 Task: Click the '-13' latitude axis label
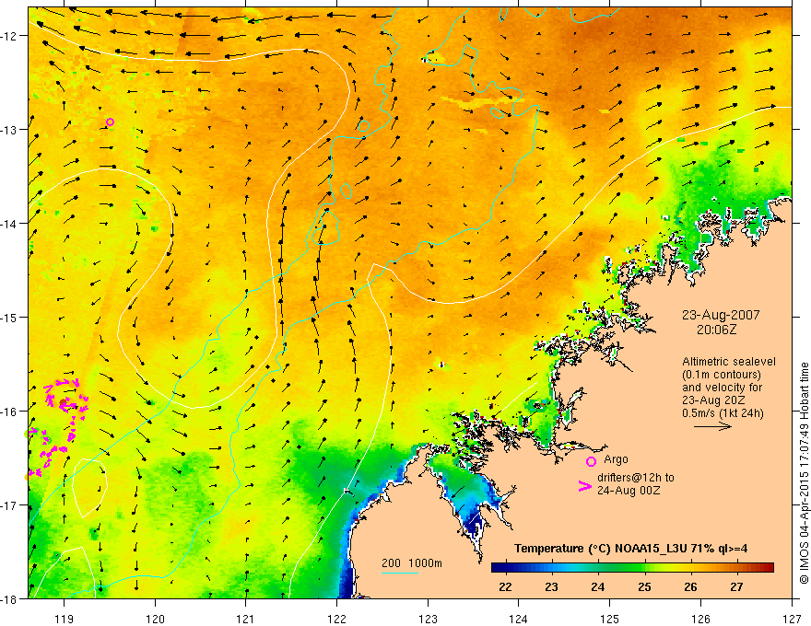point(10,130)
